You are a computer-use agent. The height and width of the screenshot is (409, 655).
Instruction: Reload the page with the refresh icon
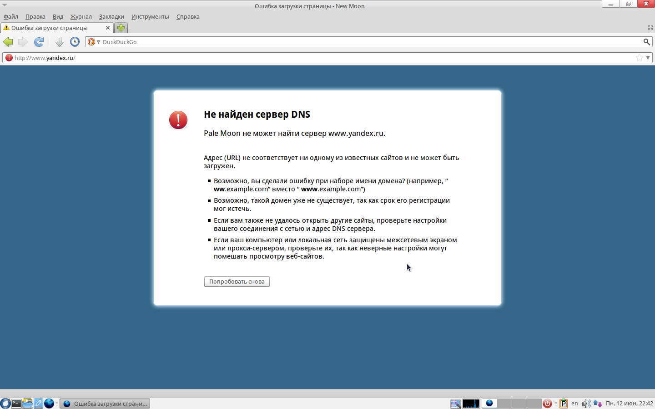coord(39,42)
